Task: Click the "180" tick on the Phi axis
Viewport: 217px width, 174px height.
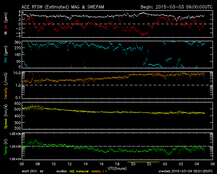Action: (x=18, y=54)
